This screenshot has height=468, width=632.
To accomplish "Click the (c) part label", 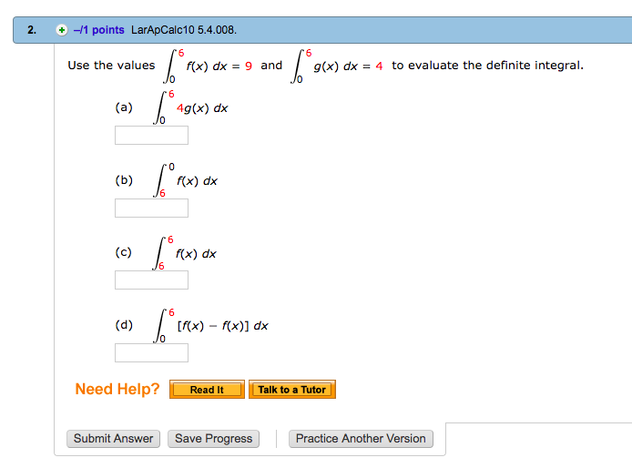I will click(x=123, y=252).
